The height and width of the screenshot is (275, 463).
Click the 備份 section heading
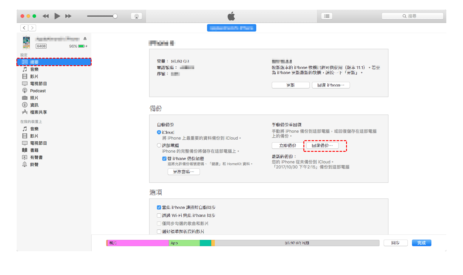[155, 109]
